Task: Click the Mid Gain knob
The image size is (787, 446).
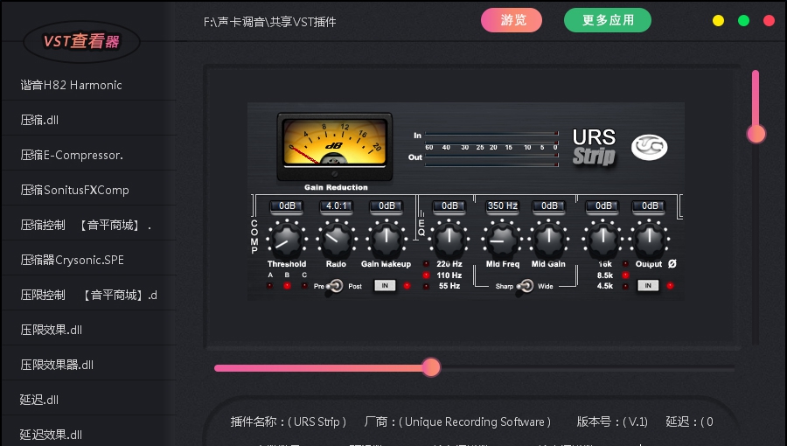Action: pyautogui.click(x=548, y=240)
